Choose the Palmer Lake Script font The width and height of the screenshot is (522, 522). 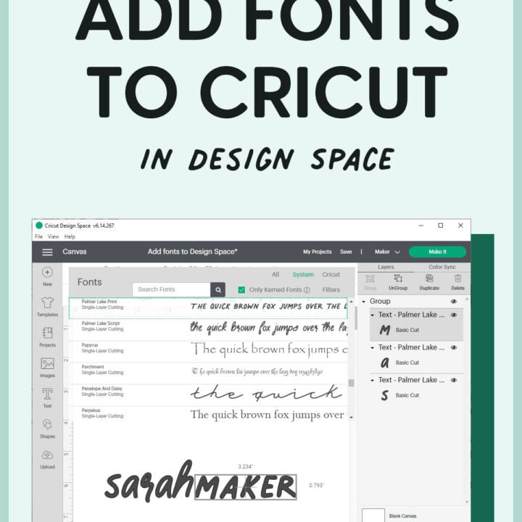208,330
